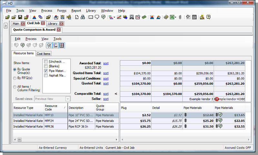
Task: Select the By RFQ(s) radio button
Action: click(15, 78)
